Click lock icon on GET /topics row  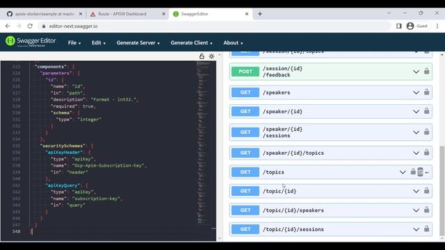(x=413, y=172)
